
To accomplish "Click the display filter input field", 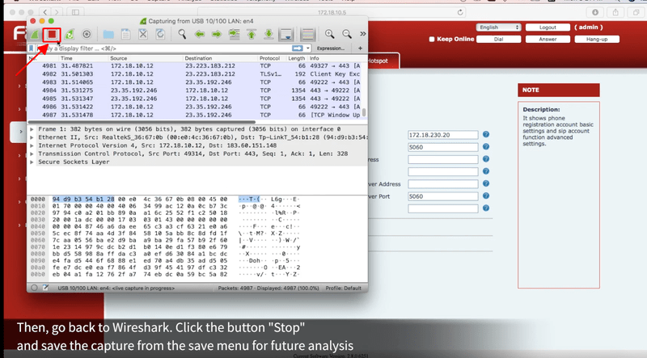I will (x=162, y=49).
